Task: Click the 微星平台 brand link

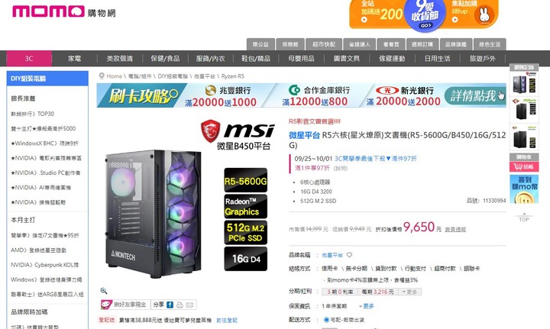Action: point(332,255)
